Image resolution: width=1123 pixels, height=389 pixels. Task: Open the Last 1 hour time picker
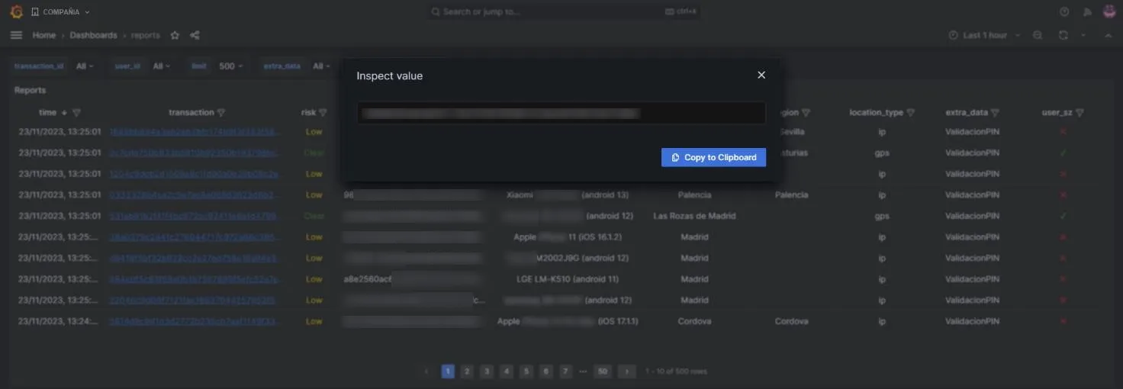point(984,35)
